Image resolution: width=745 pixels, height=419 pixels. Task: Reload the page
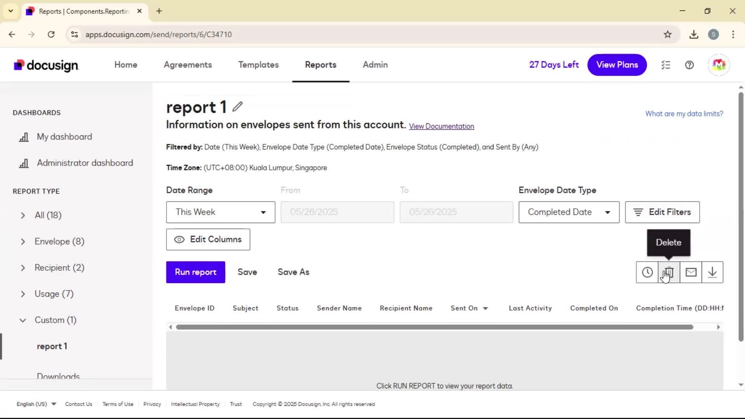[51, 35]
